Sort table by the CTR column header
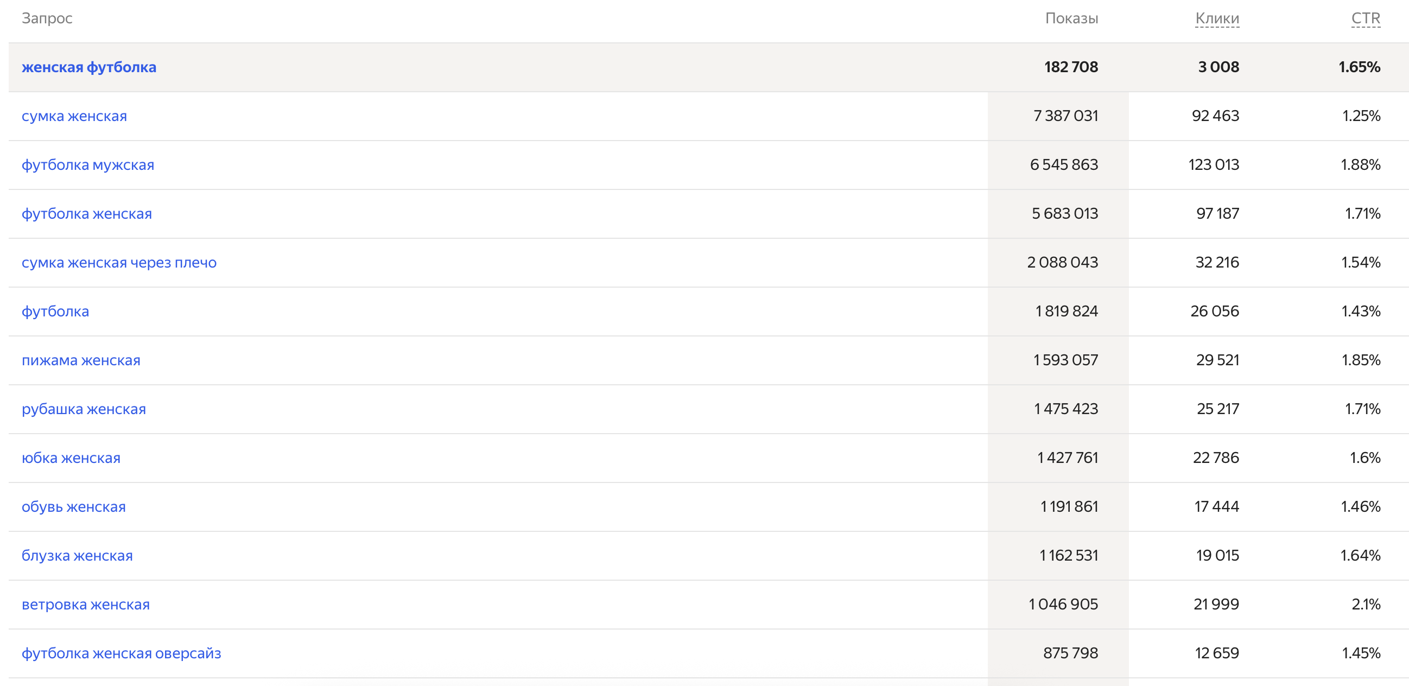The height and width of the screenshot is (686, 1409). tap(1366, 18)
